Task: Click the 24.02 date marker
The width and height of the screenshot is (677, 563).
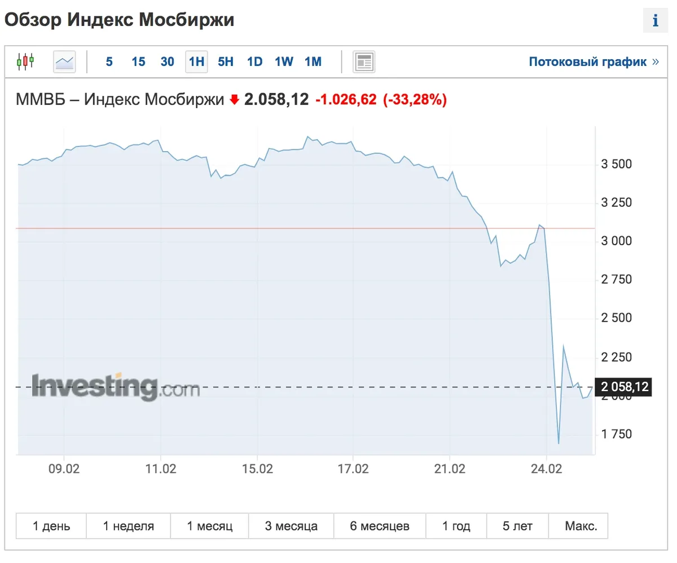Action: (546, 468)
